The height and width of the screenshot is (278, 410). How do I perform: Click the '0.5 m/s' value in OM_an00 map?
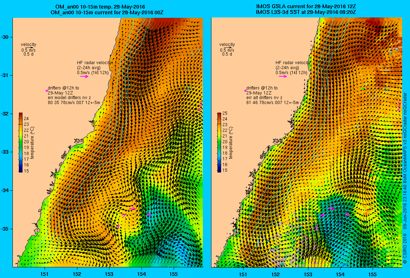[x=29, y=50]
